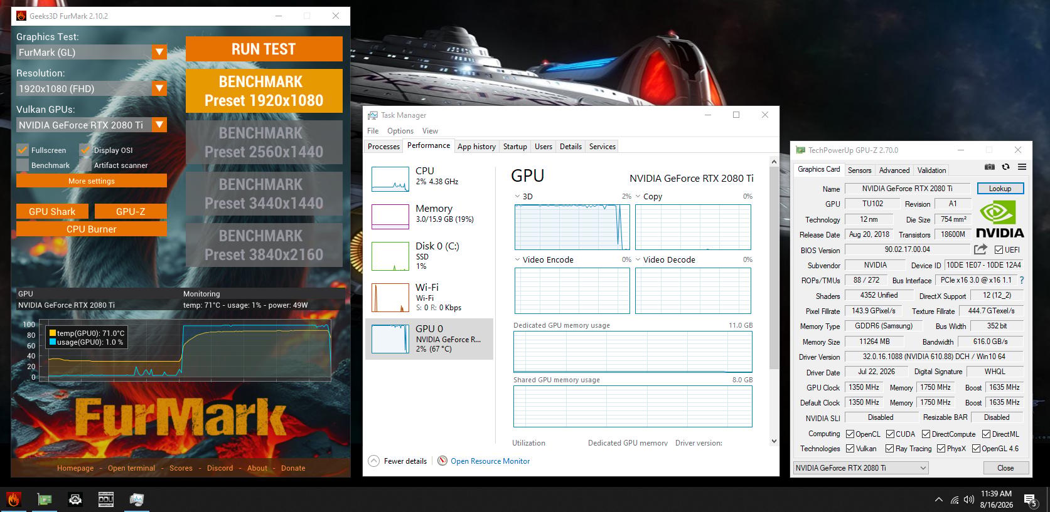The width and height of the screenshot is (1050, 512).
Task: Enable the Benchmark checkbox in FurMark
Action: [x=23, y=165]
